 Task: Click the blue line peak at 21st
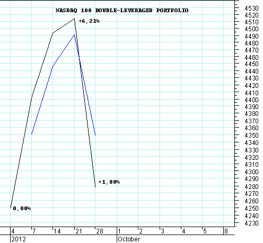[74, 34]
